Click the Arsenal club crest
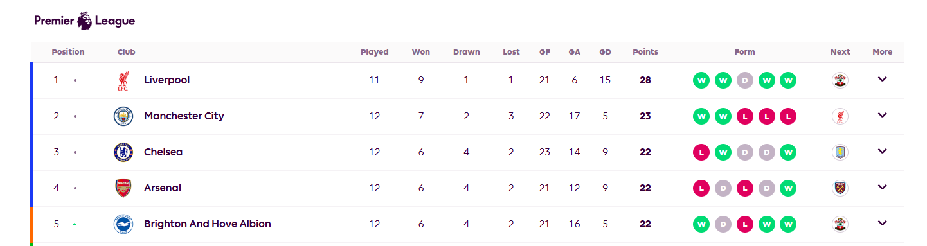This screenshot has height=246, width=927. tap(123, 188)
